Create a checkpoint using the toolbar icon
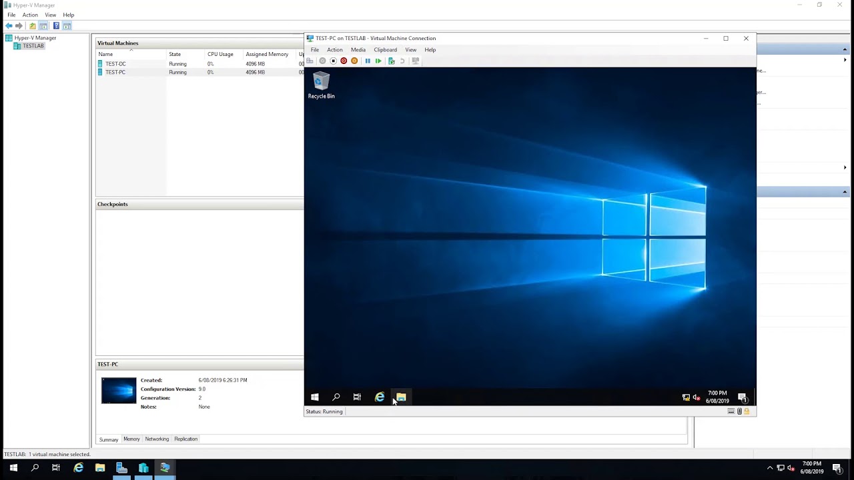854x480 pixels. pyautogui.click(x=392, y=61)
